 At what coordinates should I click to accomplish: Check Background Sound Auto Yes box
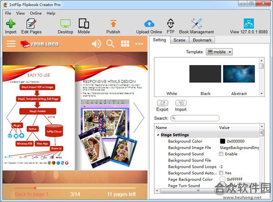tap(221, 173)
